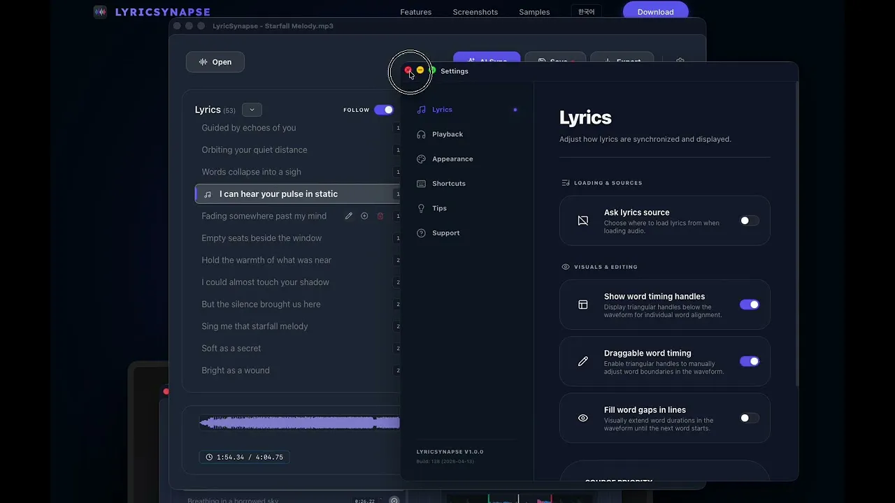Switch to the Playback settings tab
895x503 pixels.
[466, 134]
